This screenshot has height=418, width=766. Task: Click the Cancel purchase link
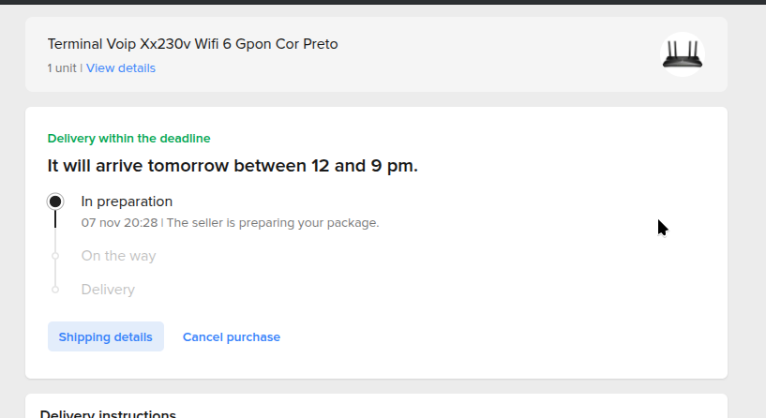231,337
